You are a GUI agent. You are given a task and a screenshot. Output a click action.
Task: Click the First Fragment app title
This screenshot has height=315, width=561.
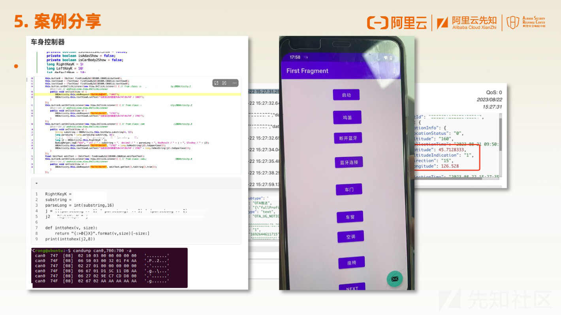click(307, 71)
